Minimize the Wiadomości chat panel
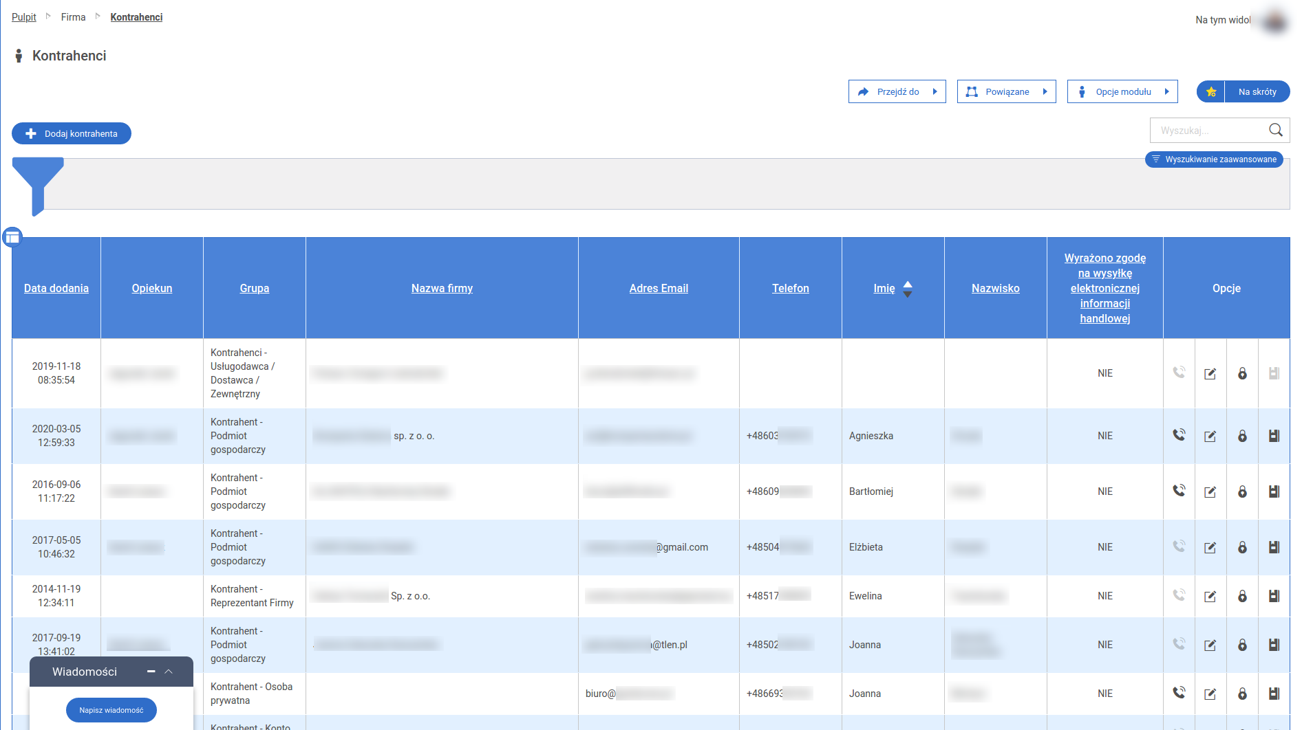 click(151, 672)
